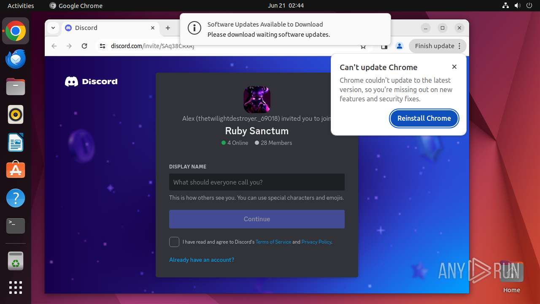Show Applications grid at dock bottom
The width and height of the screenshot is (540, 304).
tap(16, 288)
